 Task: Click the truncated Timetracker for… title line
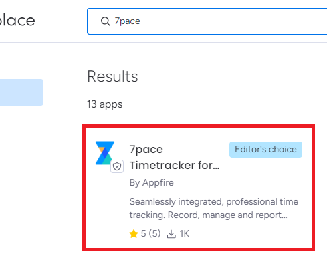pyautogui.click(x=175, y=166)
